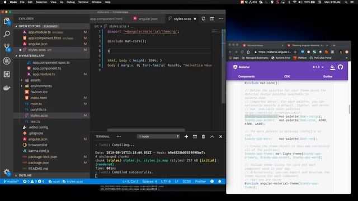The width and height of the screenshot is (358, 201).
Task: Click the Ln 5, Col 2 cursor position indicator
Action: 130,181
